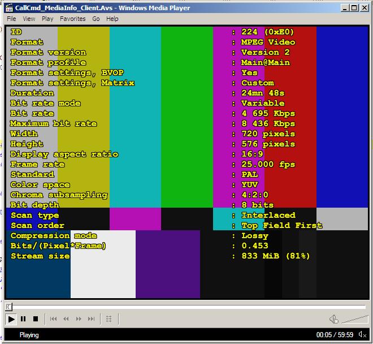This screenshot has width=373, height=344.
Task: Click the Playing status text
Action: pyautogui.click(x=29, y=335)
